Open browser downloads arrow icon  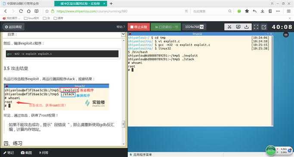(262, 11)
